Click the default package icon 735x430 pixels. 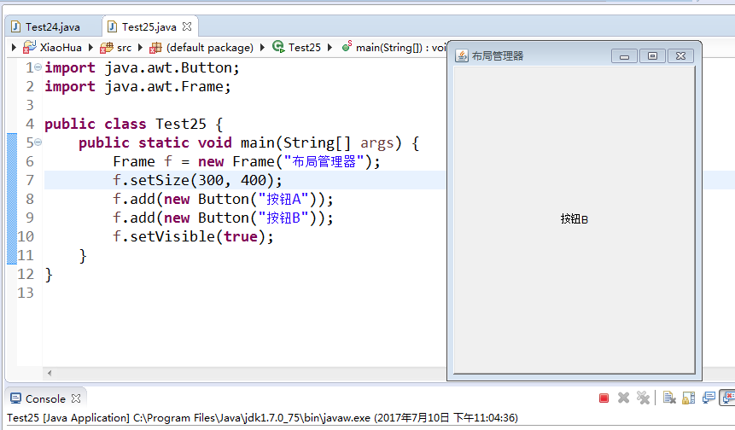coord(155,48)
